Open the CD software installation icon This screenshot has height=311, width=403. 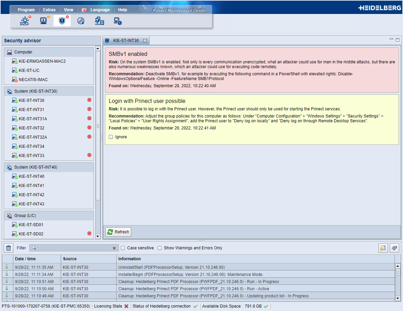pos(80,21)
